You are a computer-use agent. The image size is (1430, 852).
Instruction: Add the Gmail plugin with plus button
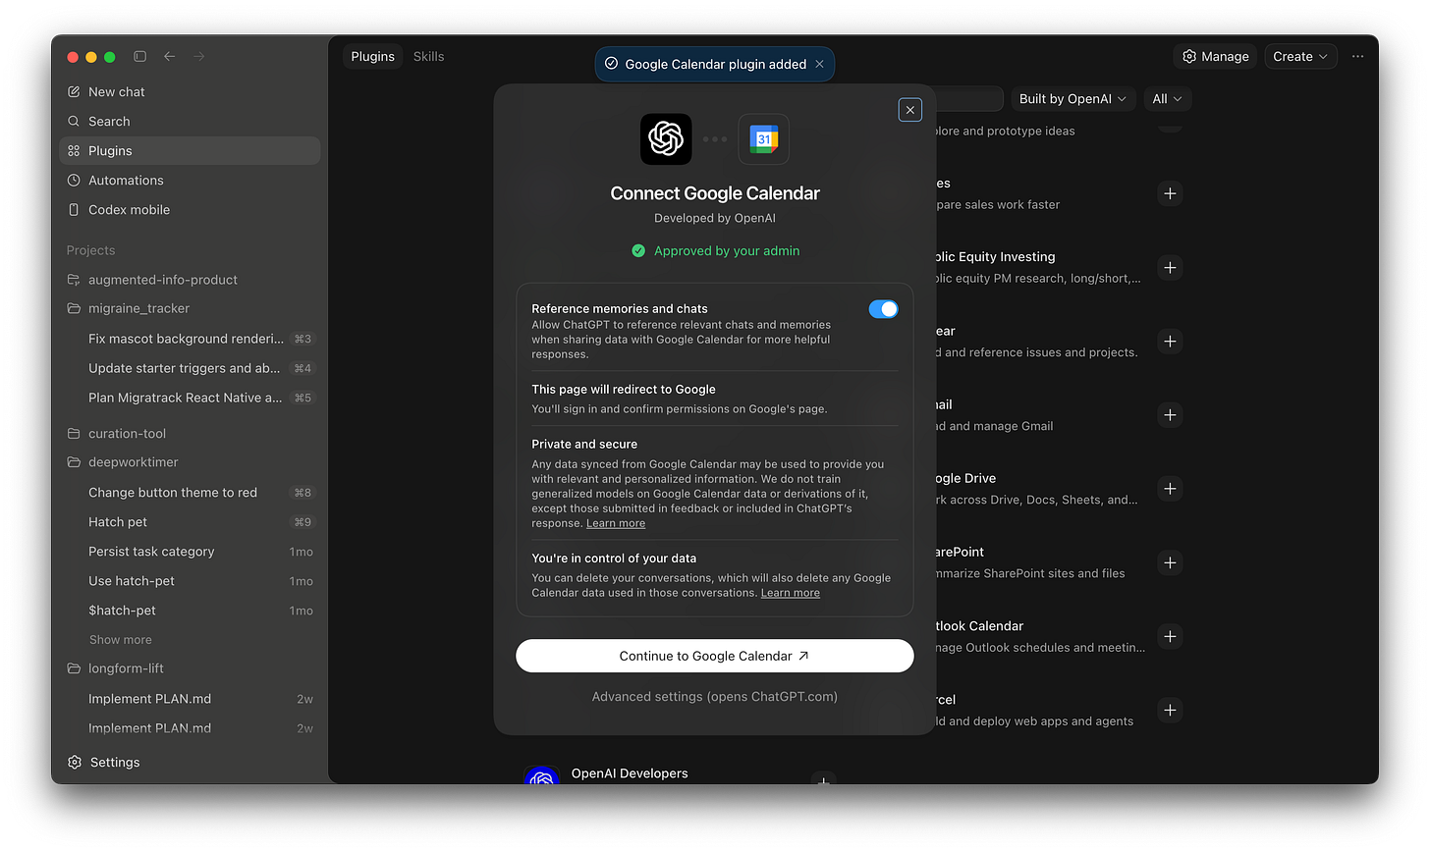click(1170, 415)
